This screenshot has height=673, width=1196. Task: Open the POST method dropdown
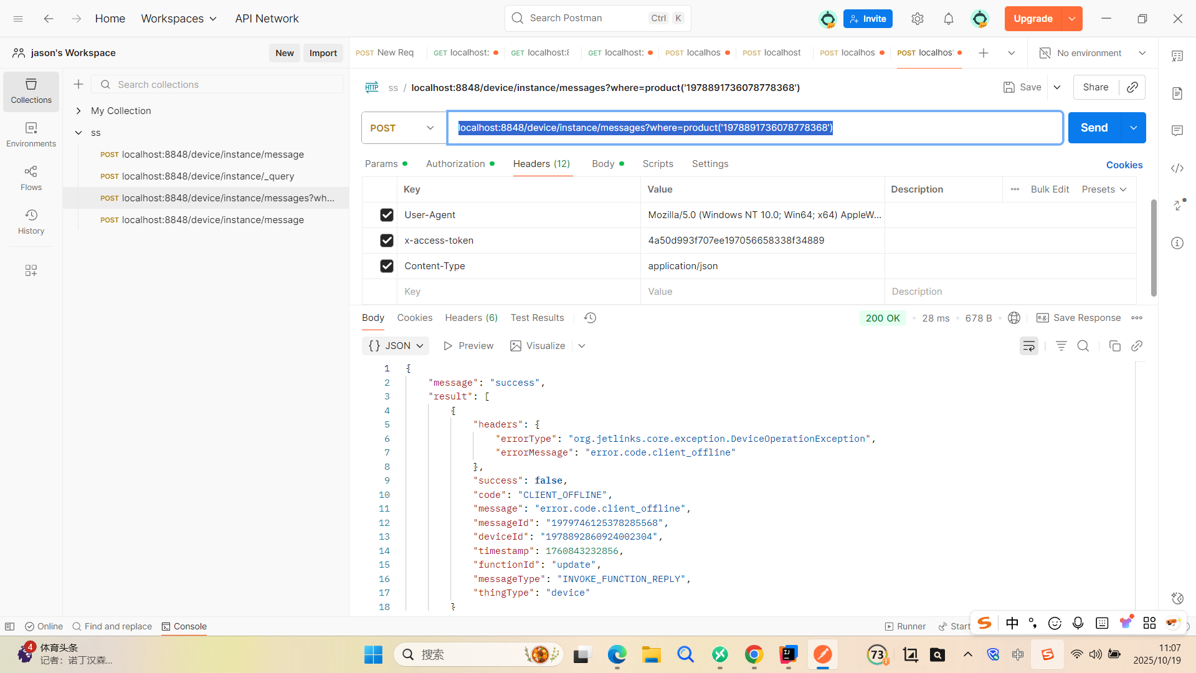402,128
